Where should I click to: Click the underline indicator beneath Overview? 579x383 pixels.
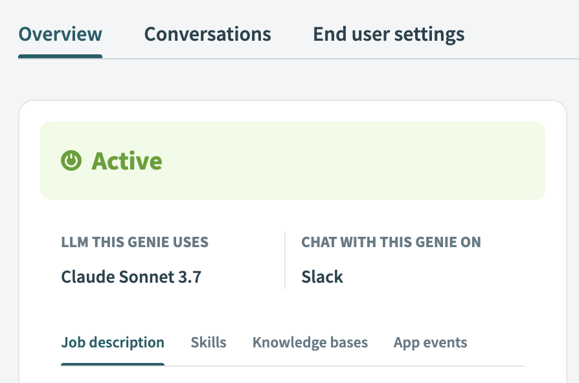pos(60,56)
